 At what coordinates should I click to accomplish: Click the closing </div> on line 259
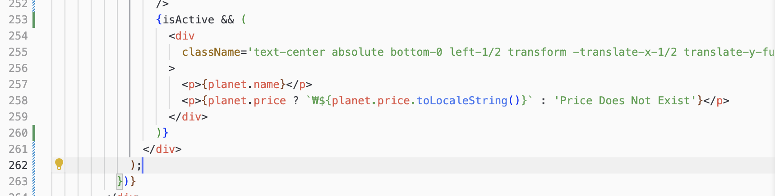tap(188, 117)
